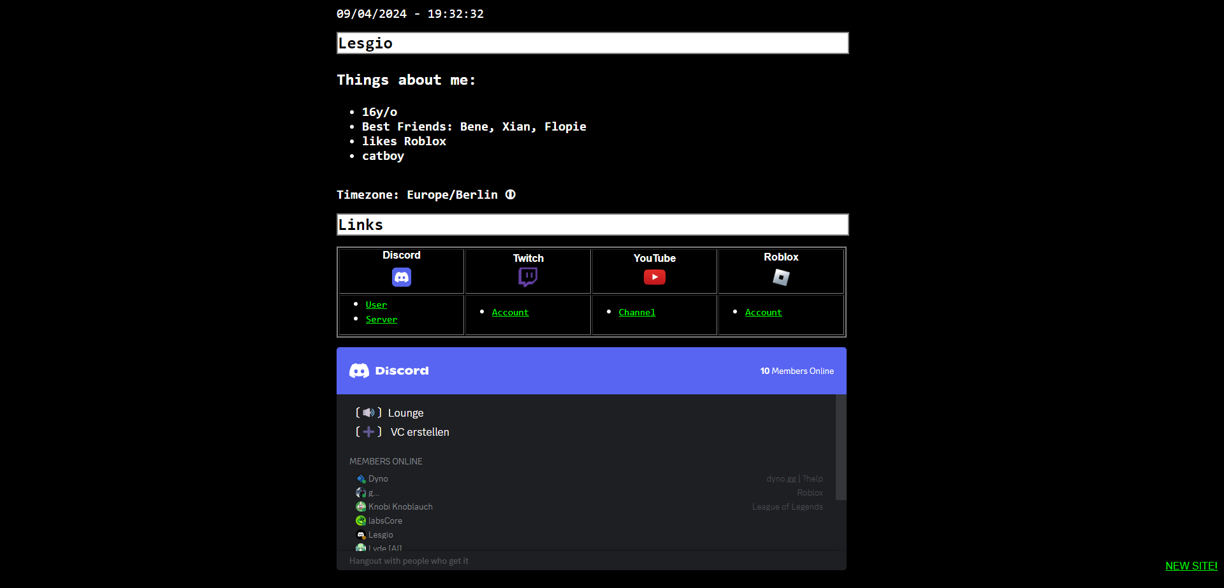This screenshot has height=588, width=1224.
Task: Open the Discord User link
Action: pos(376,305)
